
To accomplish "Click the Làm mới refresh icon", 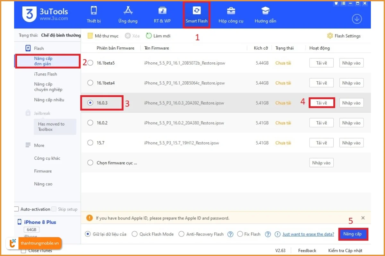I will coord(149,36).
